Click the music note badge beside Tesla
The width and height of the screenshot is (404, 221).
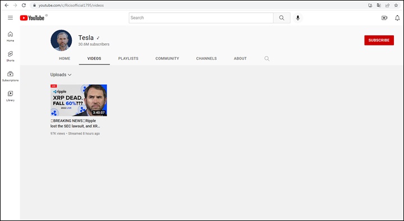pos(98,38)
